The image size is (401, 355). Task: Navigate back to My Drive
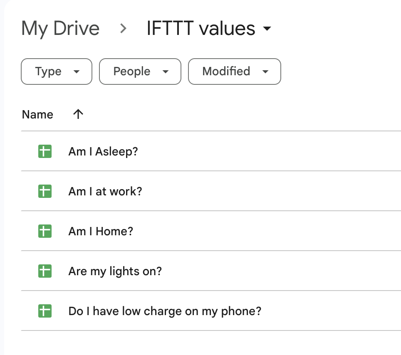60,29
